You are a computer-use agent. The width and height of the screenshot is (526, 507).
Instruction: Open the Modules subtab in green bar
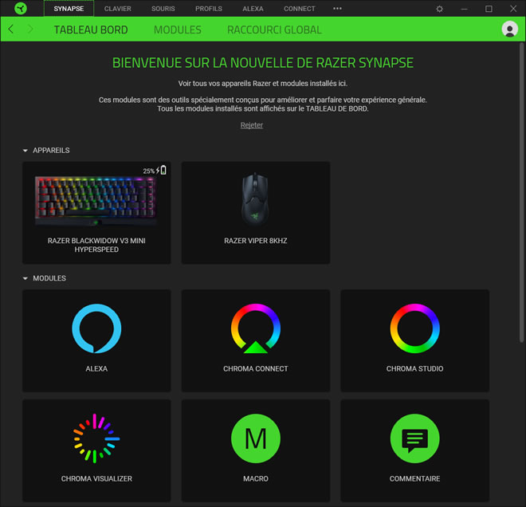click(178, 29)
